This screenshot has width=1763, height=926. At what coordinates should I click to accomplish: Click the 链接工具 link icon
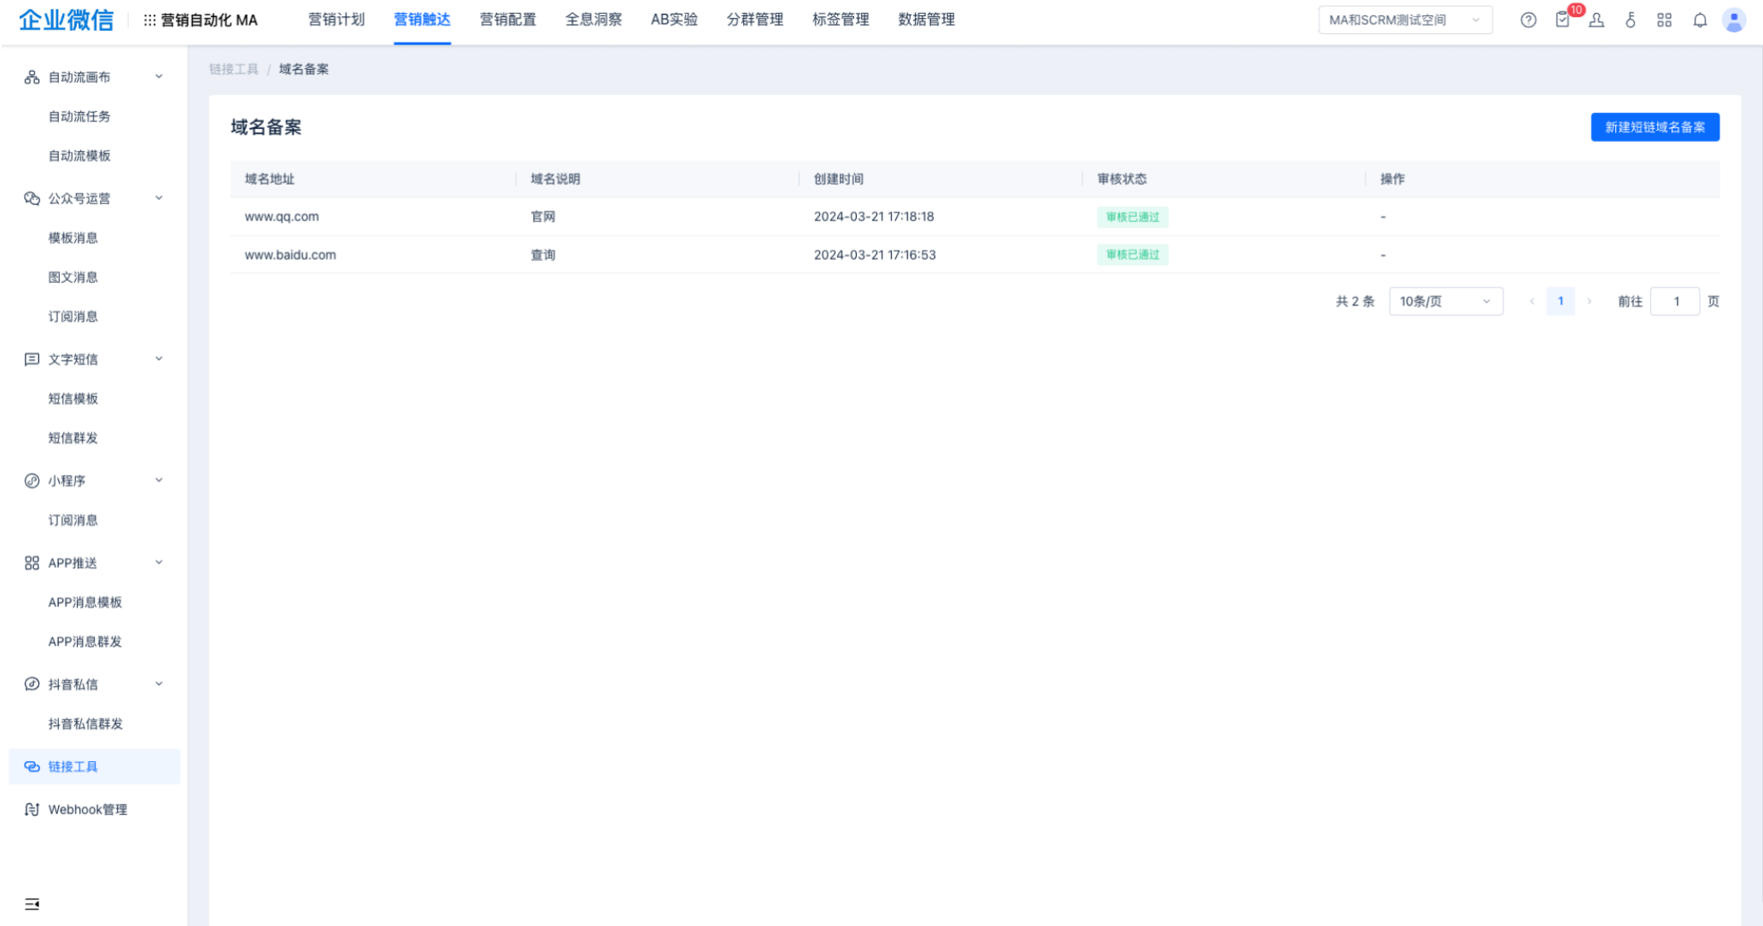[32, 766]
